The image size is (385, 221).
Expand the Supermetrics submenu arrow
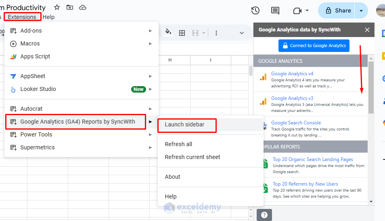click(150, 147)
